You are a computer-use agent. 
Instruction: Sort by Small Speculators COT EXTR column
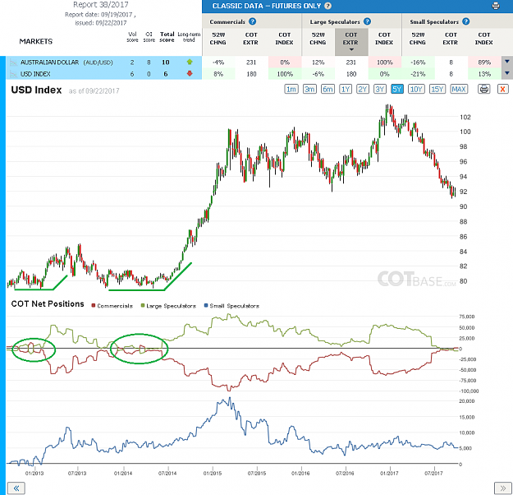[451, 39]
